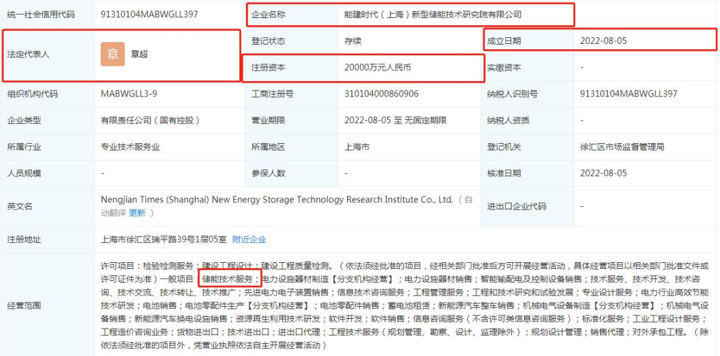
Task: Click approval date value 2022-08-05
Action: pos(603,173)
